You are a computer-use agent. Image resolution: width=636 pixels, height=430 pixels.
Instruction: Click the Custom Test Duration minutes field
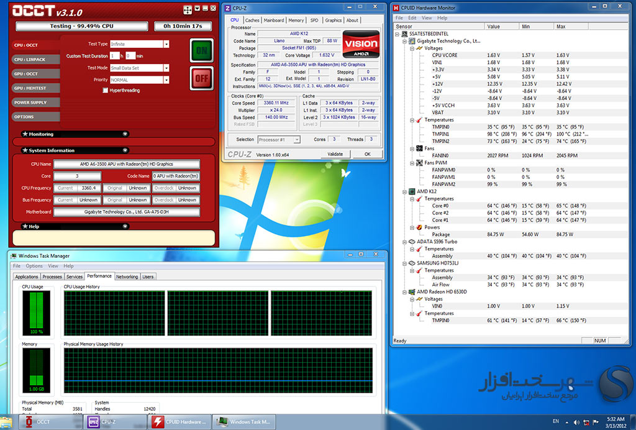tap(130, 56)
